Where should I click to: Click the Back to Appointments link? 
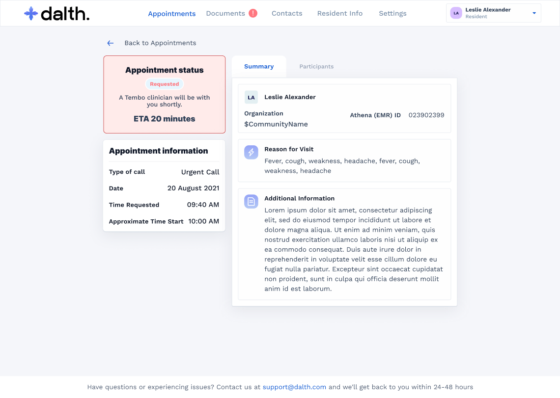click(x=160, y=43)
